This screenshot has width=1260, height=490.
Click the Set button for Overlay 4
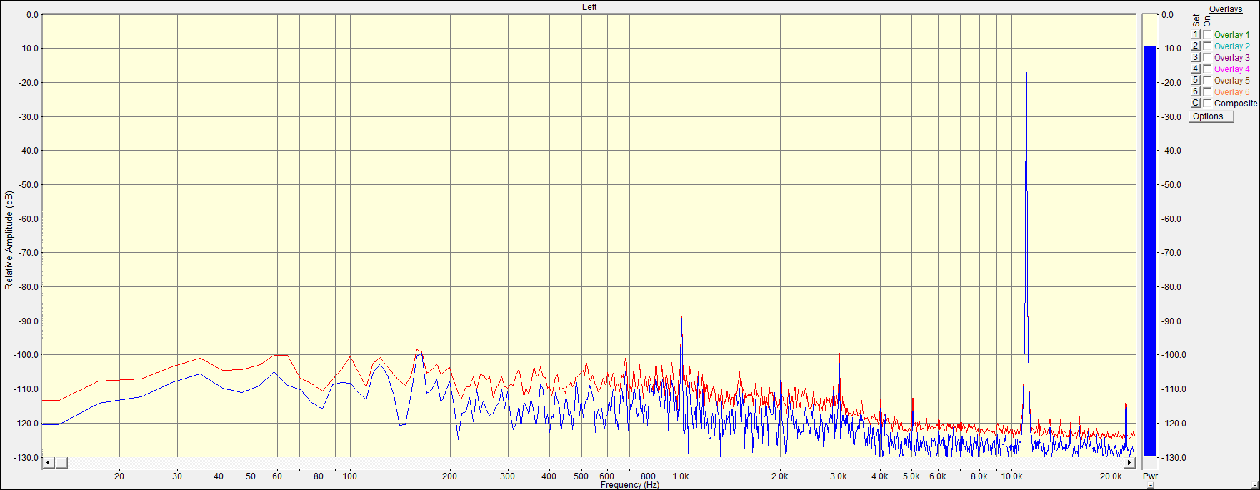click(x=1195, y=69)
